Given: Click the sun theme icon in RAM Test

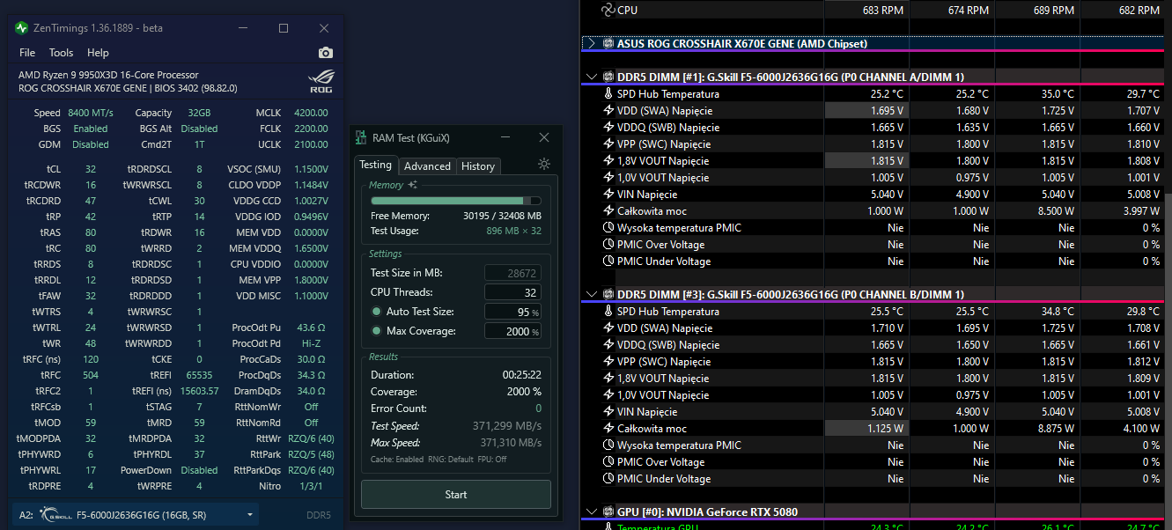Looking at the screenshot, I should point(544,164).
